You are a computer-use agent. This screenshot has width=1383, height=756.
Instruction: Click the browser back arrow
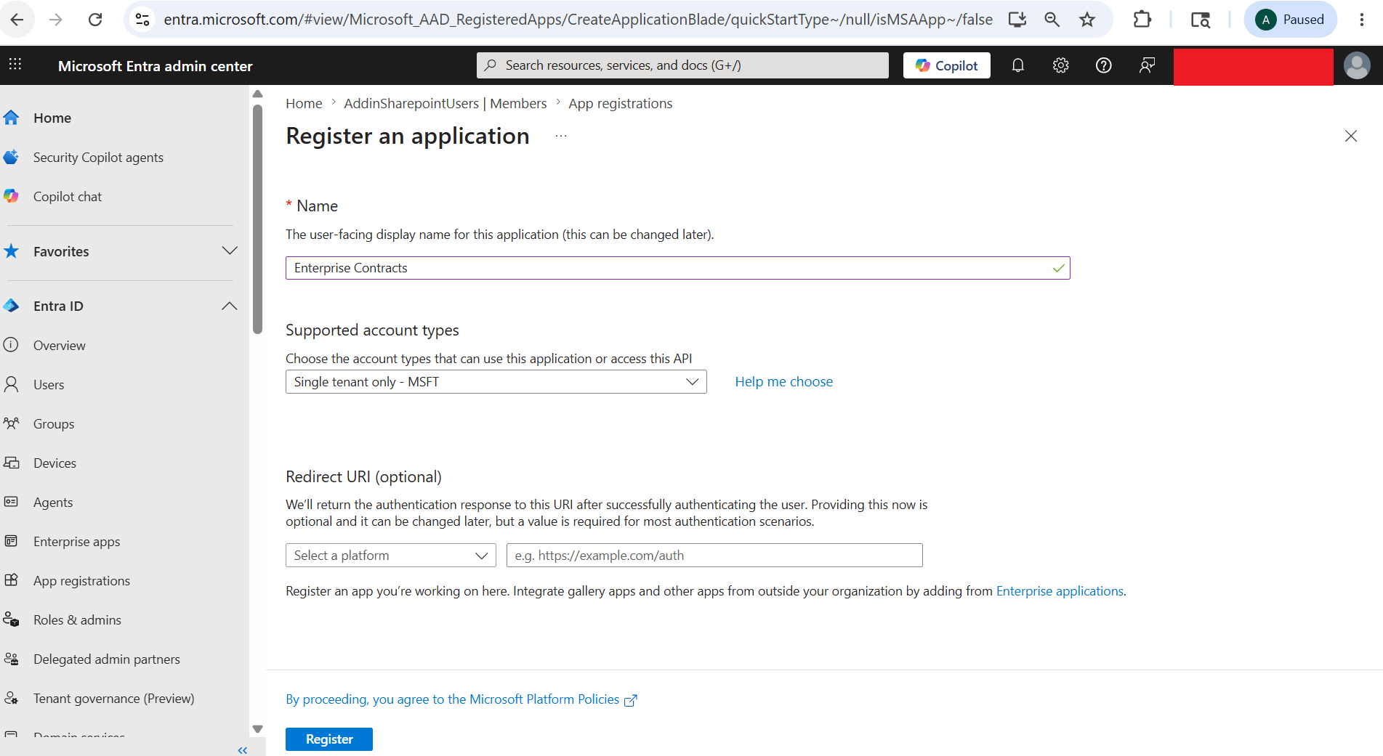17,20
